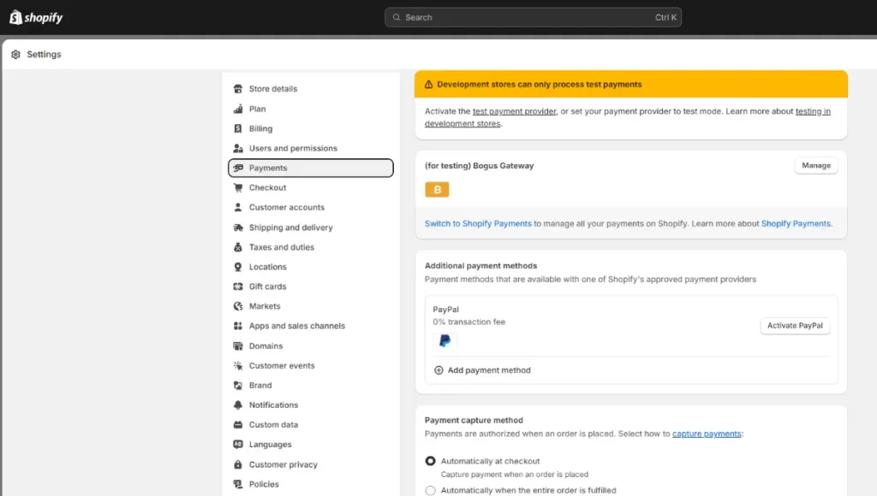Image resolution: width=877 pixels, height=496 pixels.
Task: Click the plus icon beside Add payment method
Action: [x=438, y=370]
